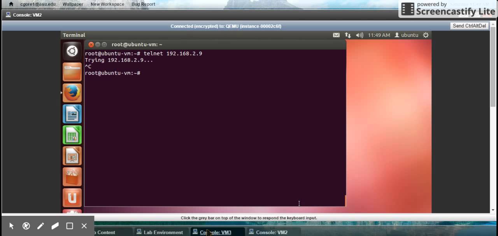498x236 pixels.
Task: Click the grey Connected to QEMU bar
Action: pos(226,26)
